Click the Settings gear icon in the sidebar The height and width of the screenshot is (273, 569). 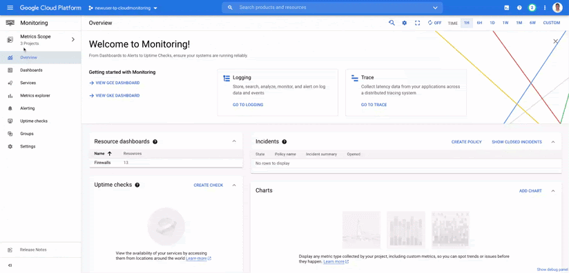[10, 147]
